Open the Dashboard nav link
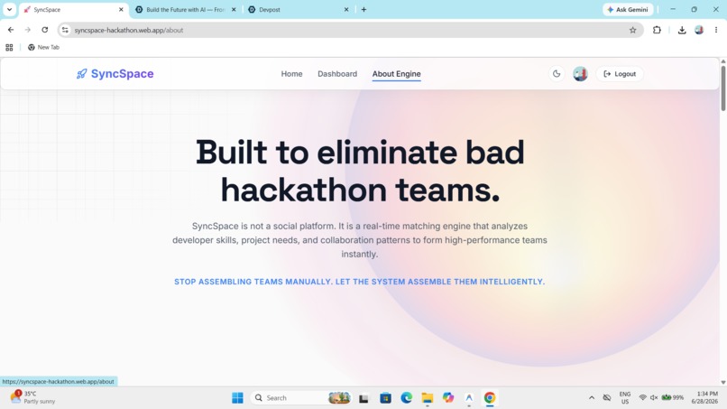The image size is (727, 409). tap(337, 74)
